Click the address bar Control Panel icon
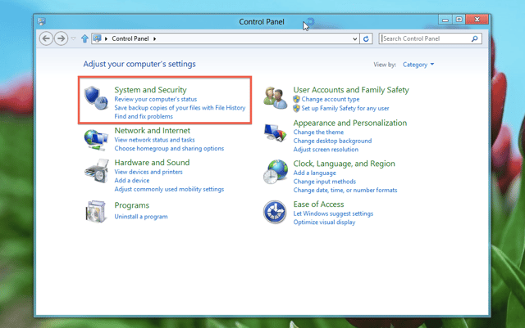The image size is (525, 328). click(97, 38)
